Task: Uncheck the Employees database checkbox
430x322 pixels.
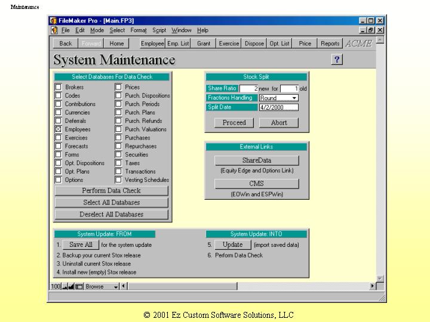Action: [59, 129]
